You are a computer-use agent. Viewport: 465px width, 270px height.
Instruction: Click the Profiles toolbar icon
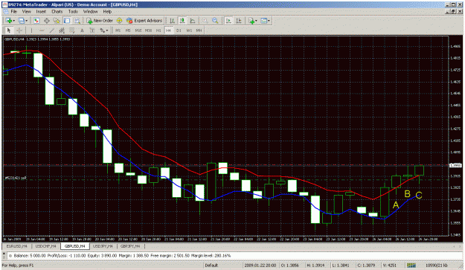[22, 20]
